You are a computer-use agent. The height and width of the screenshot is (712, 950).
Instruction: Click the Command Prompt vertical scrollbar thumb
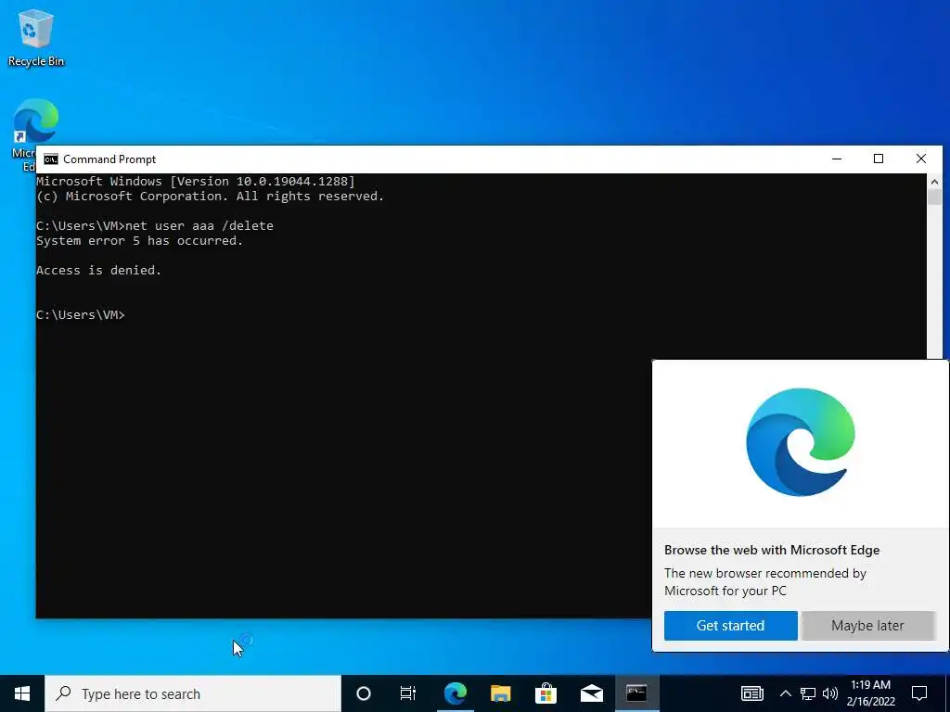coord(934,197)
